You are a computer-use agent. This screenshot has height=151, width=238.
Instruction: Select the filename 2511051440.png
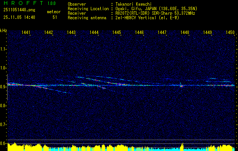coord(19,10)
